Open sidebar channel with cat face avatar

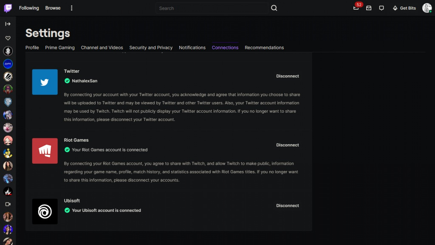coord(8,128)
